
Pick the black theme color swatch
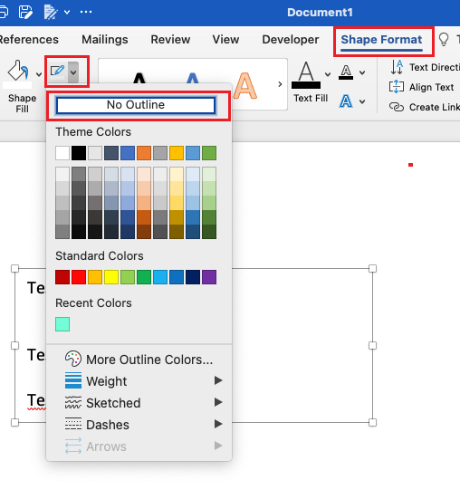point(79,153)
